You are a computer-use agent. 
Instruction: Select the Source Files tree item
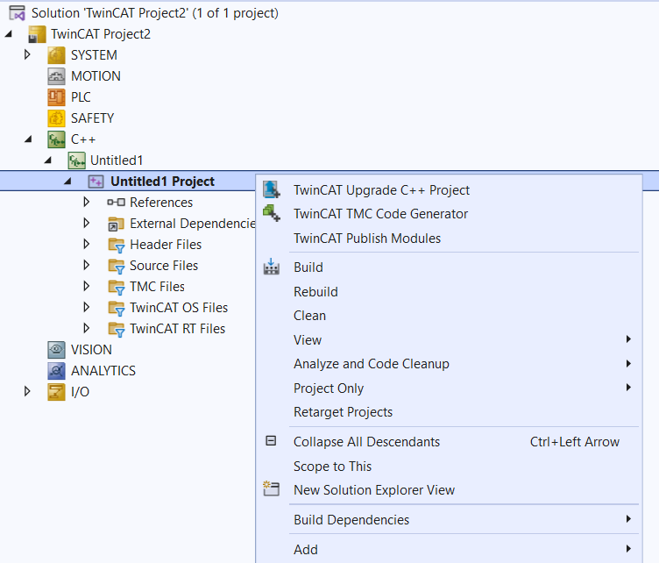164,266
